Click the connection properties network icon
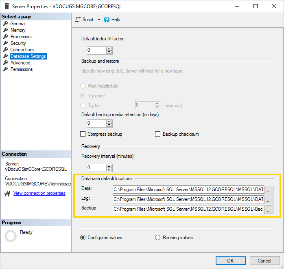This screenshot has width=284, height=269. (x=7, y=194)
